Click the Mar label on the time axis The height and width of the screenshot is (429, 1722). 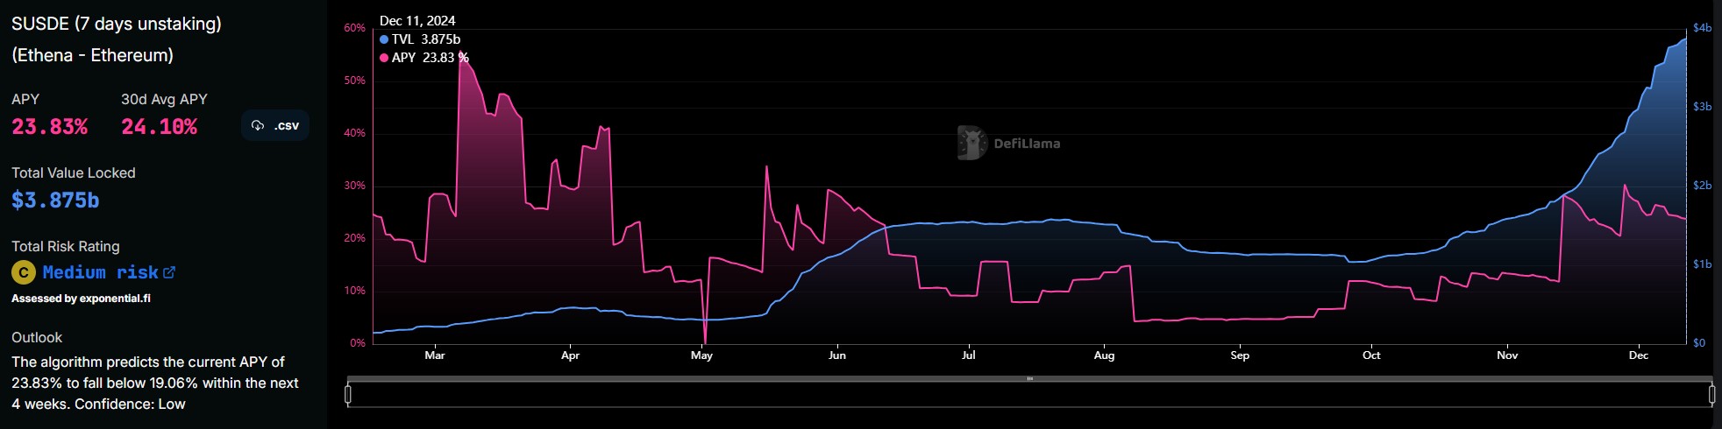coord(434,355)
